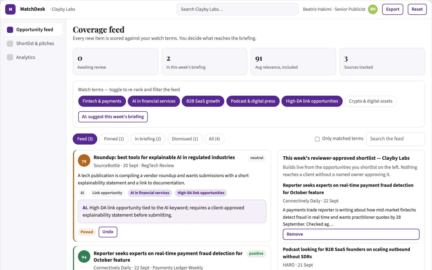432x270 pixels.
Task: Click the MatchDesk logo icon
Action: tap(10, 9)
